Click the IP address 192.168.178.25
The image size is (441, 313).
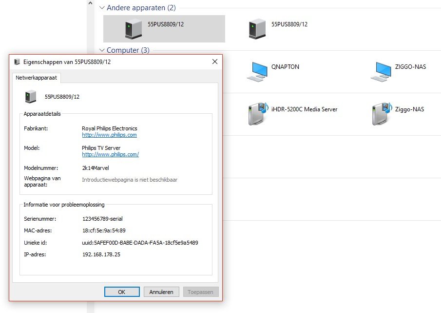(x=101, y=254)
